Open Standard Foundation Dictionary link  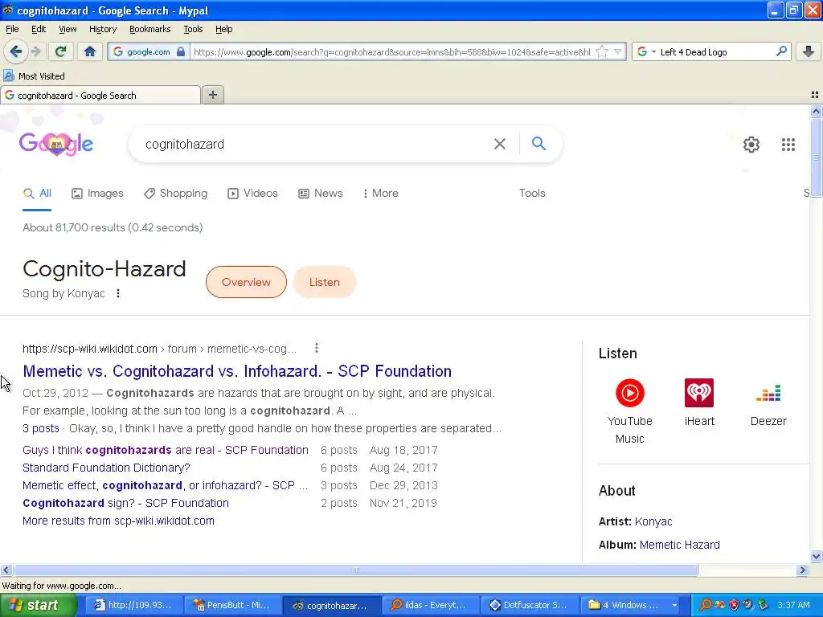[x=106, y=468]
